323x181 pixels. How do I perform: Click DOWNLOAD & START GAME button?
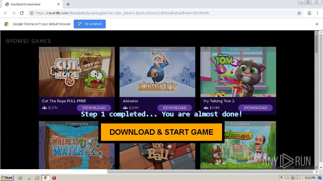[x=161, y=132]
